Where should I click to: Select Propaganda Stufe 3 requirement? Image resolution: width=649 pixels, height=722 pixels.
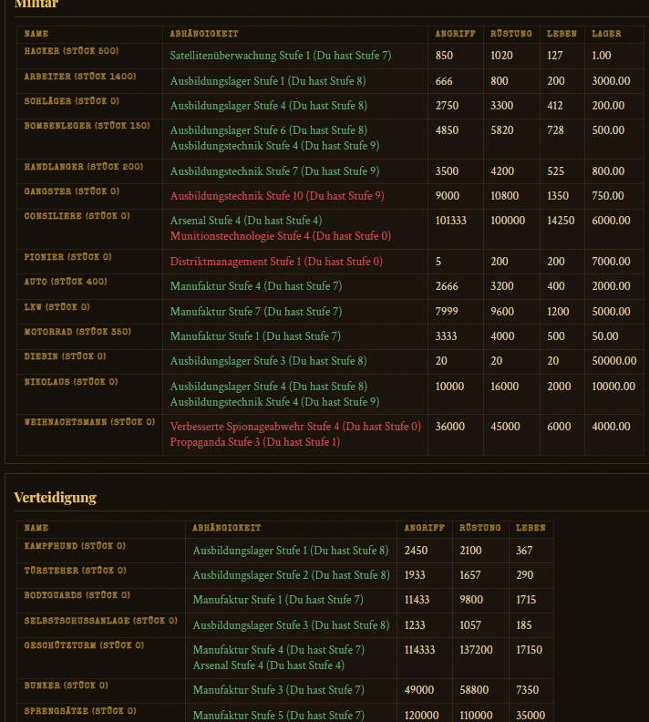pos(254,442)
